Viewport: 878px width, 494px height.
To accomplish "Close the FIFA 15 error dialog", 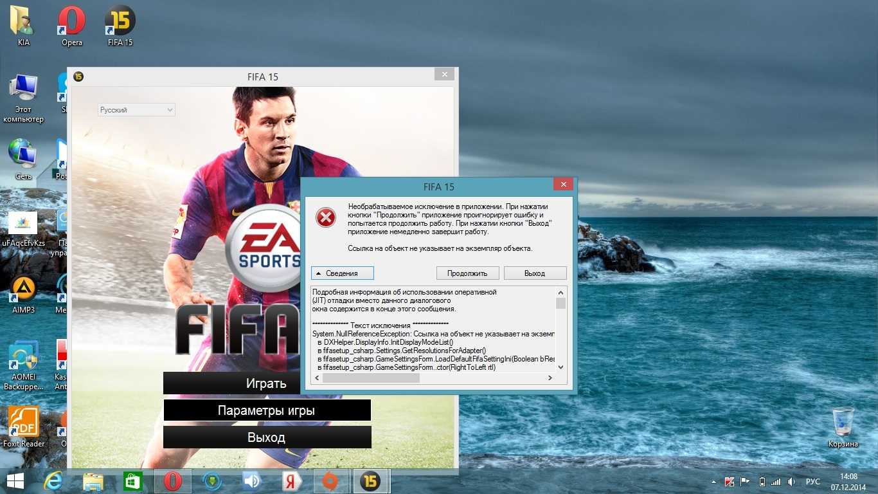I will coord(563,185).
